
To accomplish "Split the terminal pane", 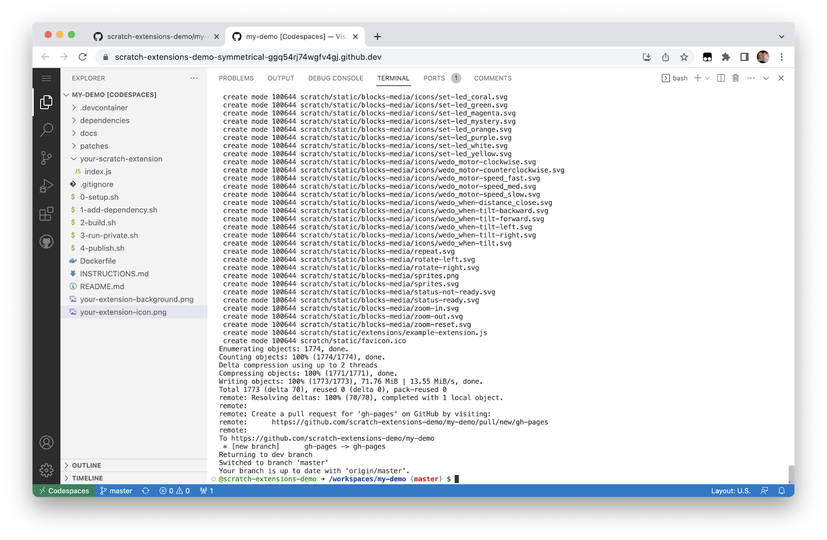I will (719, 78).
